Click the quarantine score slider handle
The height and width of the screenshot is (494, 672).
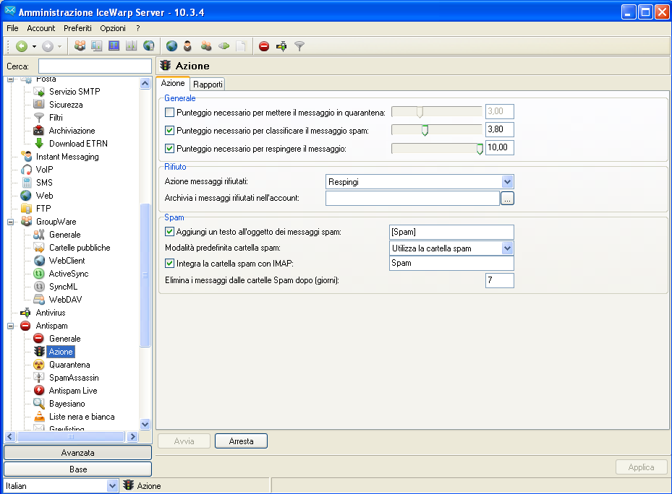coord(420,112)
